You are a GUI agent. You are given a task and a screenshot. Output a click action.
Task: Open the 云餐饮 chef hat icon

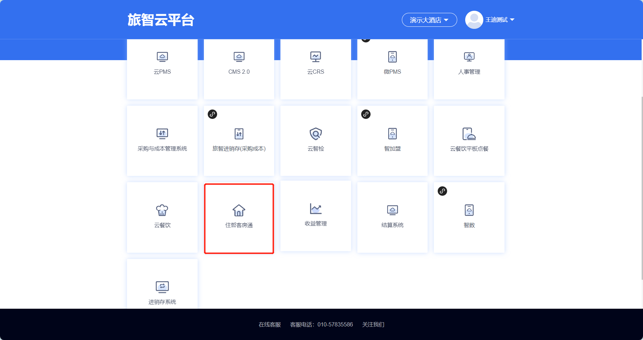162,210
